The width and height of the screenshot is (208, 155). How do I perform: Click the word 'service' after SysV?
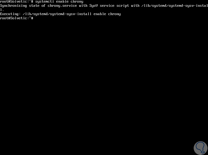point(107,6)
